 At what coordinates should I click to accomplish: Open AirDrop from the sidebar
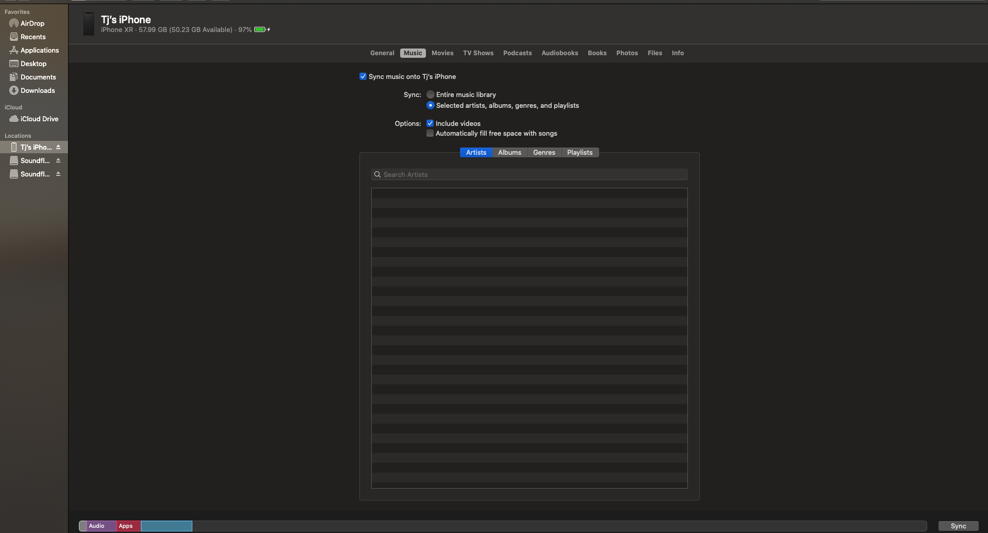click(27, 23)
